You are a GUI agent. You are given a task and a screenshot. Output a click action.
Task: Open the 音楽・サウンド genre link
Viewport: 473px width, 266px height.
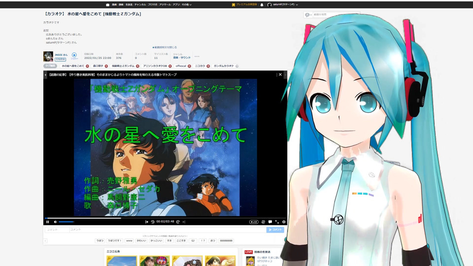(182, 58)
